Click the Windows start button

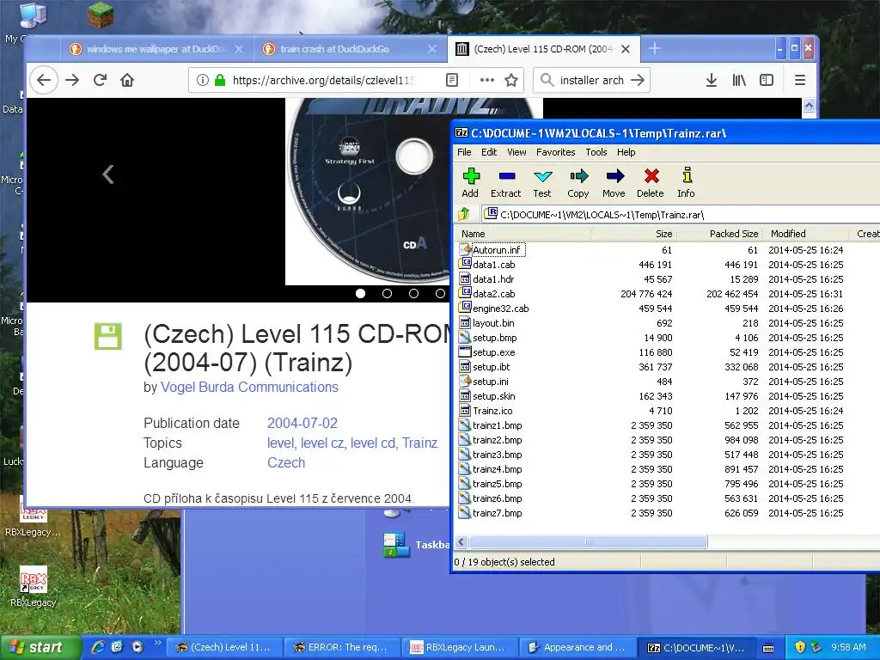click(x=40, y=647)
